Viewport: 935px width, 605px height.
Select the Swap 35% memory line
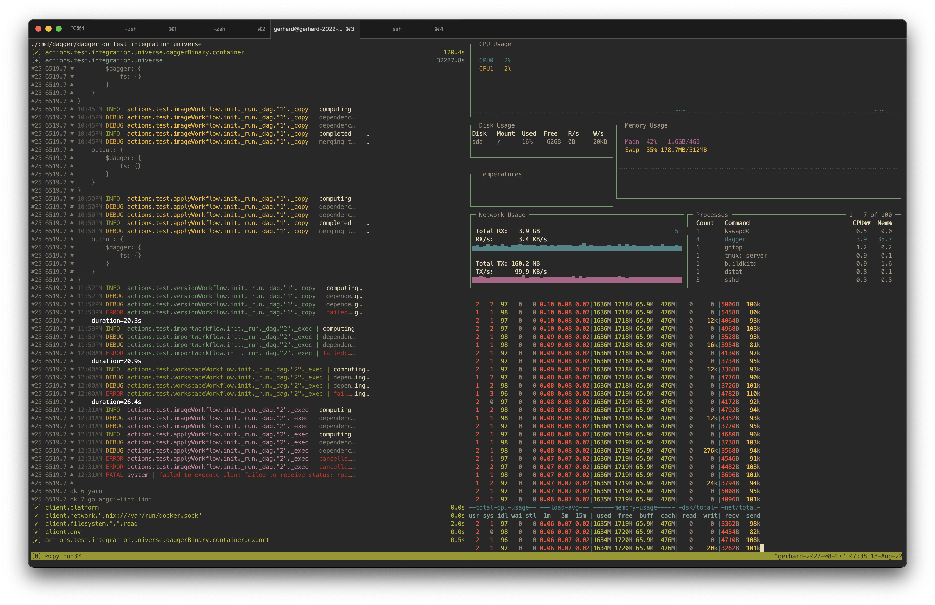pos(665,150)
